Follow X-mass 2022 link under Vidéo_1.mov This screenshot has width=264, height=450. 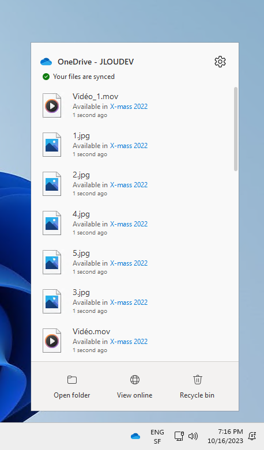[129, 107]
